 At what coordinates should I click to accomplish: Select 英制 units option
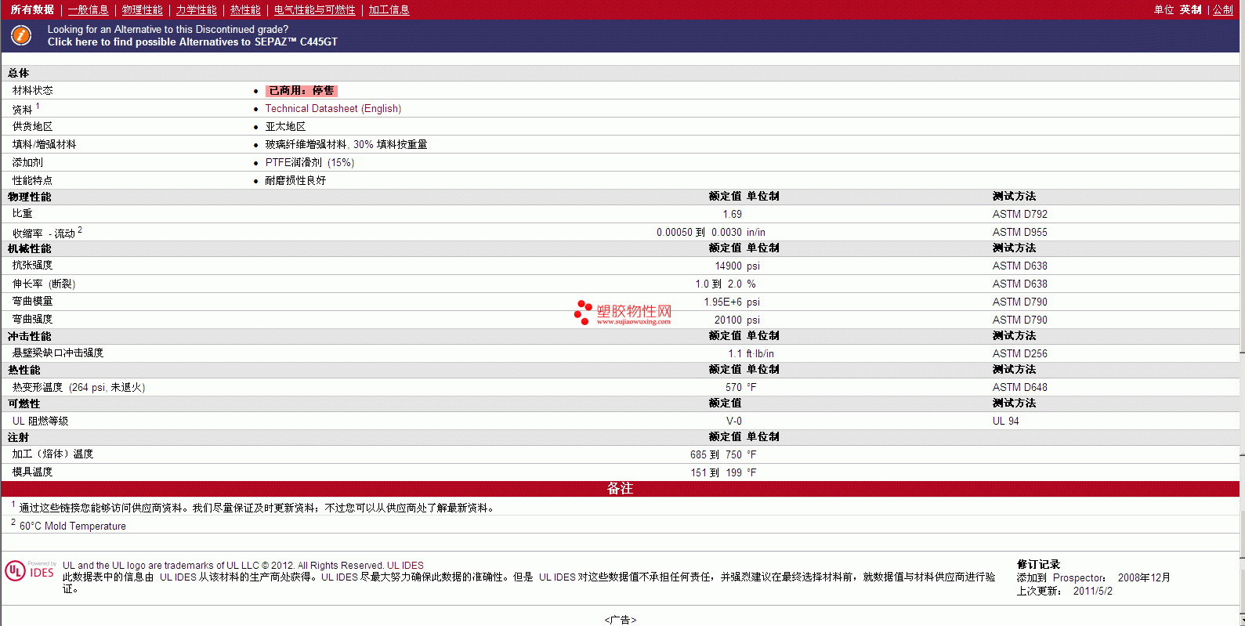(x=1190, y=10)
